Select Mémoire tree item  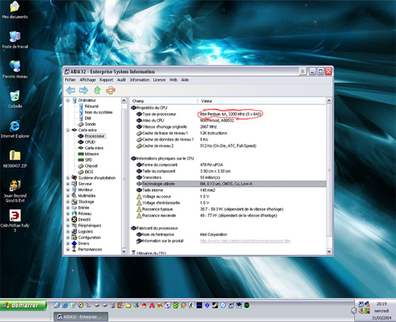click(92, 154)
